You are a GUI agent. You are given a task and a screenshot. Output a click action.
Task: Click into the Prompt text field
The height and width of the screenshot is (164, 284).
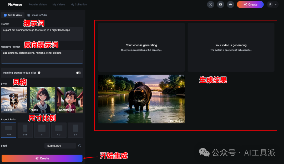[42, 34]
